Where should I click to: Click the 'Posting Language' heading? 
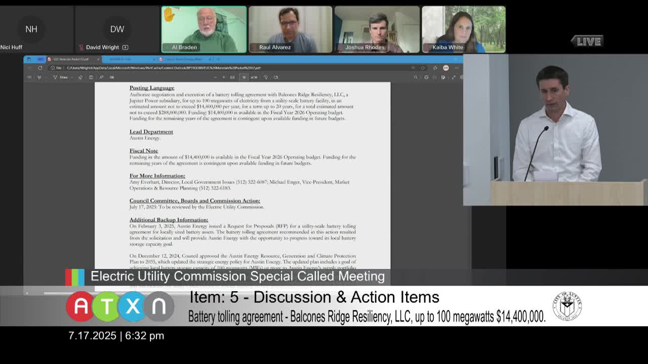(152, 88)
